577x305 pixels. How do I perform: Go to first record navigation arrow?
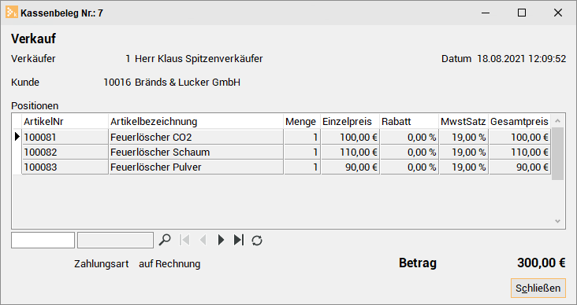click(x=184, y=240)
